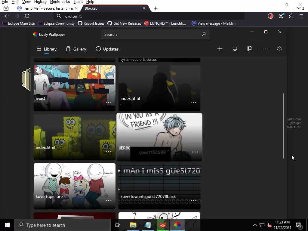Open the notification center

(x=299, y=225)
